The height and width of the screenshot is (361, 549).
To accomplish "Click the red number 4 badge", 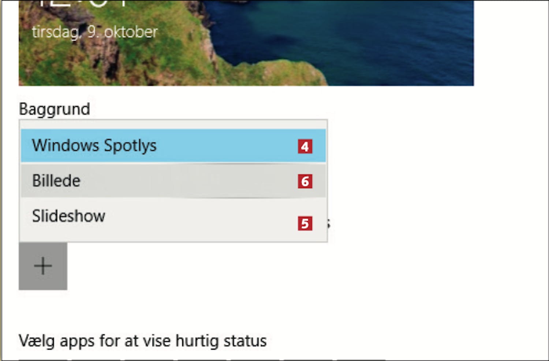I will (x=305, y=147).
